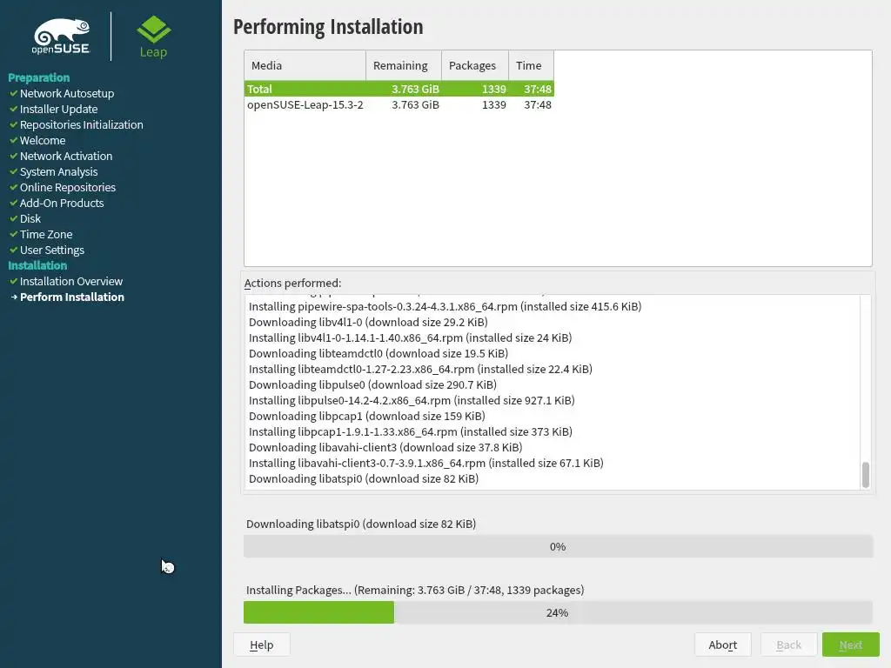
Task: Click log line Downloading libavahi-client3
Action: click(385, 448)
